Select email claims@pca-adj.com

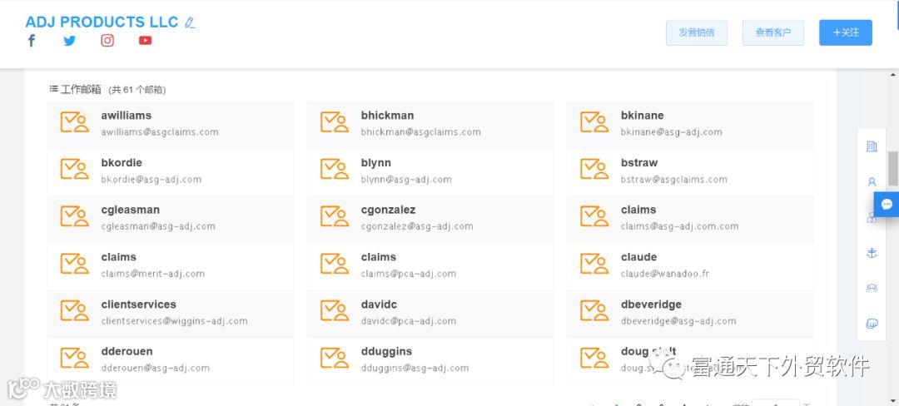click(408, 274)
